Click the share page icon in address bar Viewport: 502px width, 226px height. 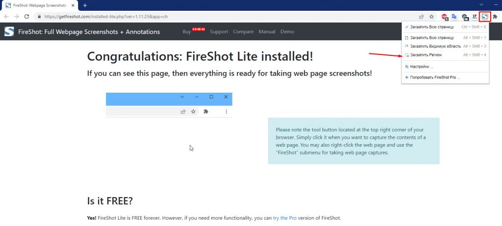421,17
